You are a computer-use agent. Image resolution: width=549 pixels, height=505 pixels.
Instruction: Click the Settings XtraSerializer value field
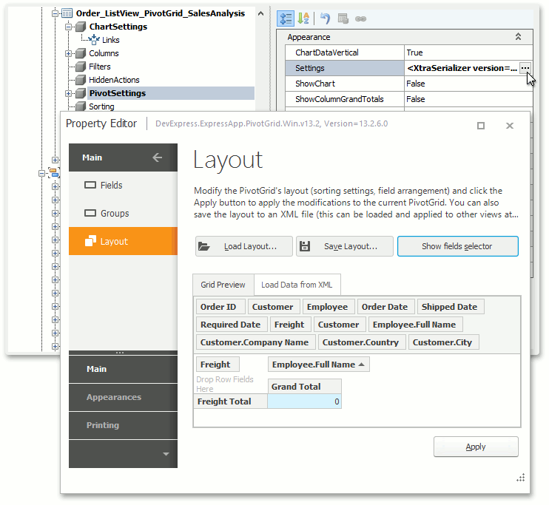click(x=462, y=68)
